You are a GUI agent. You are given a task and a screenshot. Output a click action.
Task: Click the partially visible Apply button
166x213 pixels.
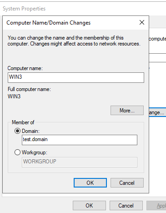(156, 206)
